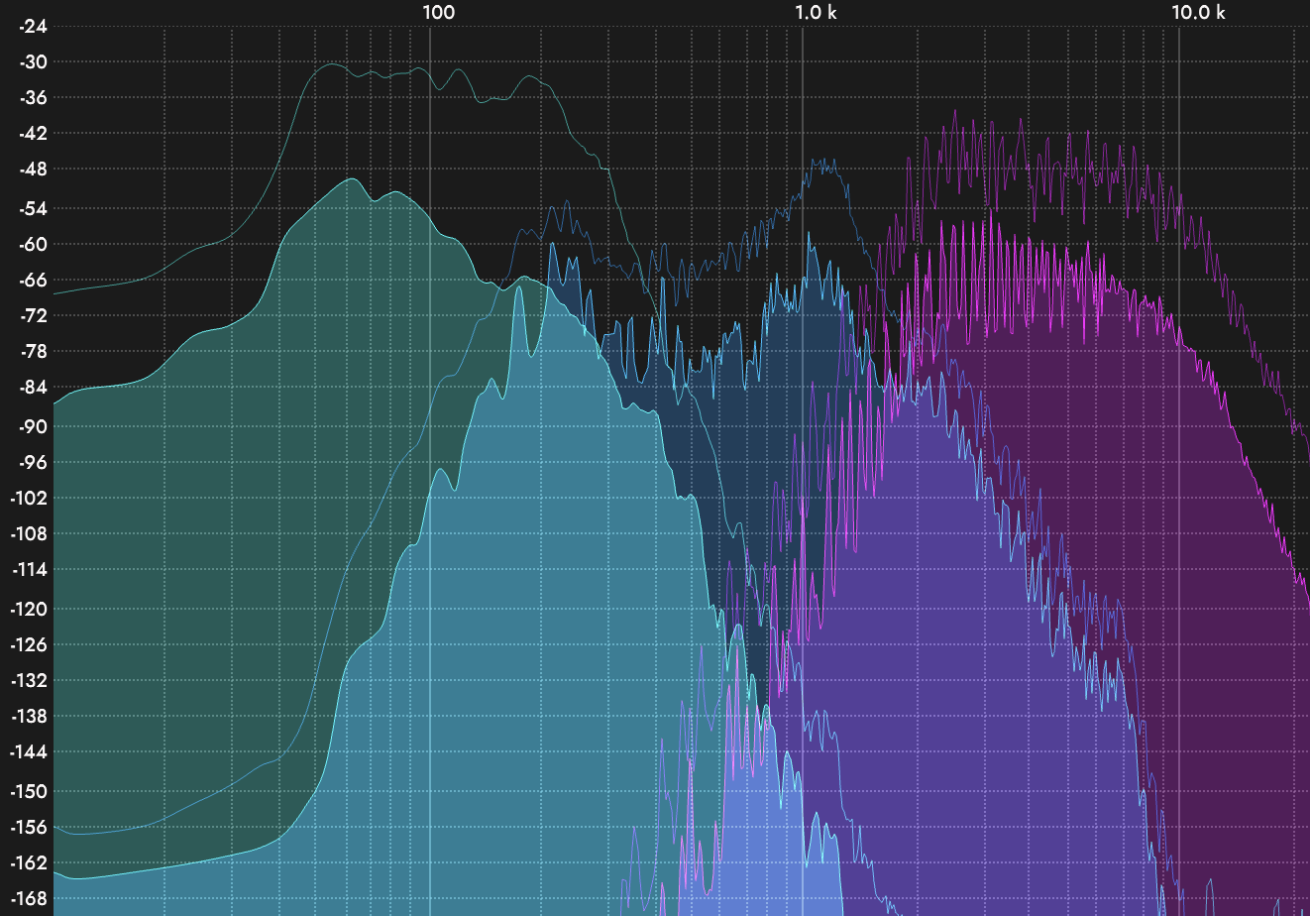Select the -30 dB scale label
The width and height of the screenshot is (1310, 916).
click(x=33, y=61)
